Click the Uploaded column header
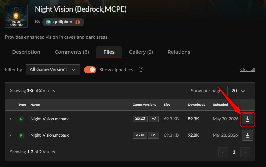This screenshot has height=167, width=266. pos(220,105)
